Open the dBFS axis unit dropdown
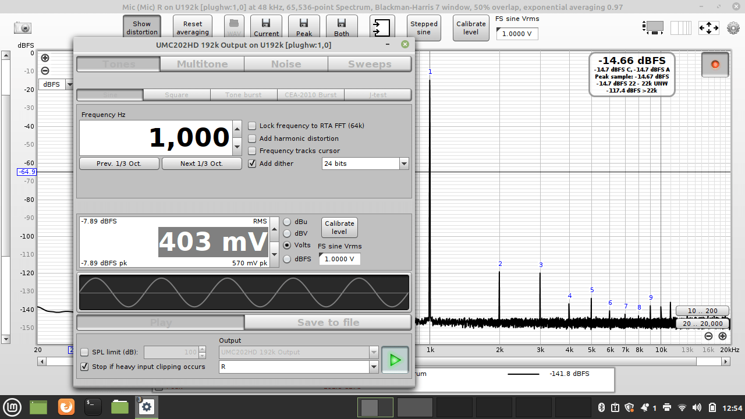 pos(69,84)
